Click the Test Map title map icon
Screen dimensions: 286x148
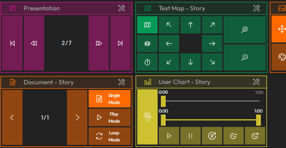(147, 8)
